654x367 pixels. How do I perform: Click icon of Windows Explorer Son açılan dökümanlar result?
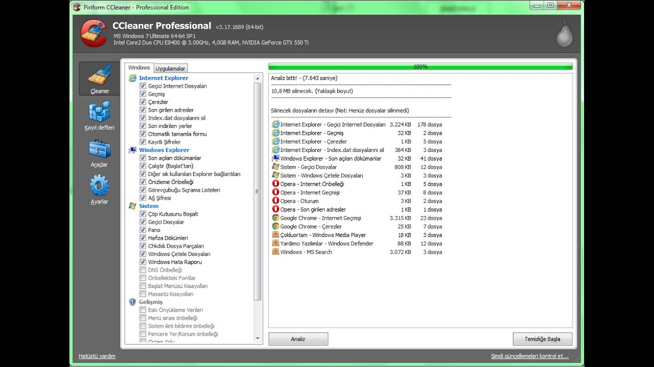(276, 159)
